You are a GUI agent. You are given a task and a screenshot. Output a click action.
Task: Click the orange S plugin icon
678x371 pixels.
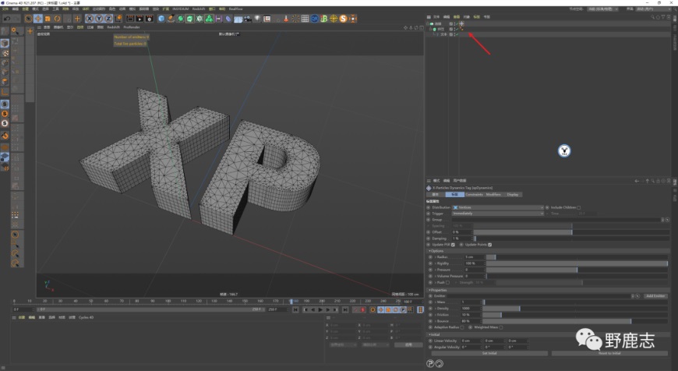pos(344,19)
